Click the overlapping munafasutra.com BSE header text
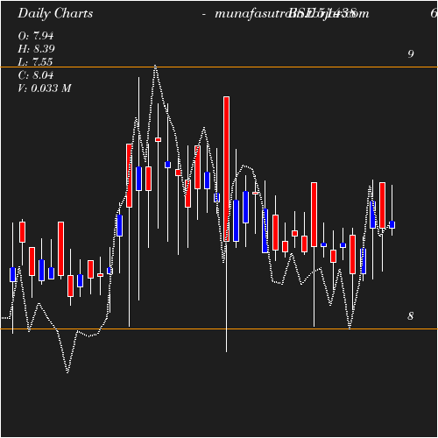The width and height of the screenshot is (438, 438). (x=292, y=14)
